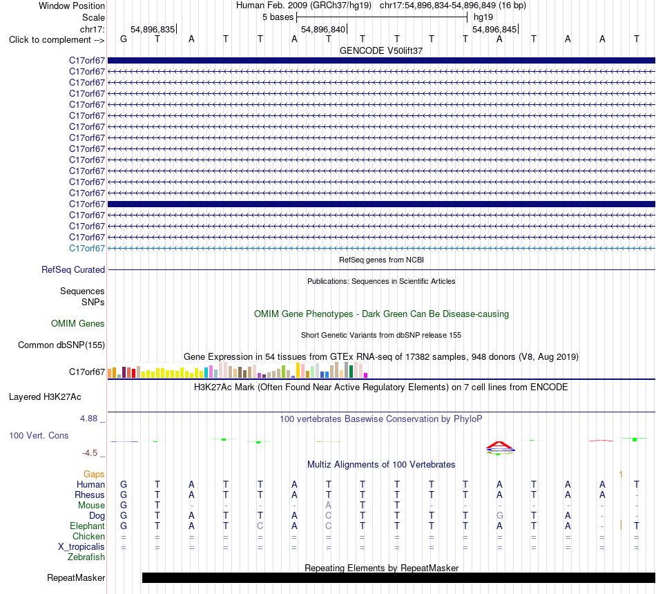Click the 'Click to complement -->' label
656x594 pixels.
[x=57, y=40]
